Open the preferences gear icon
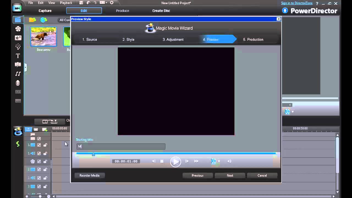This screenshot has height=198, width=352. point(112,3)
